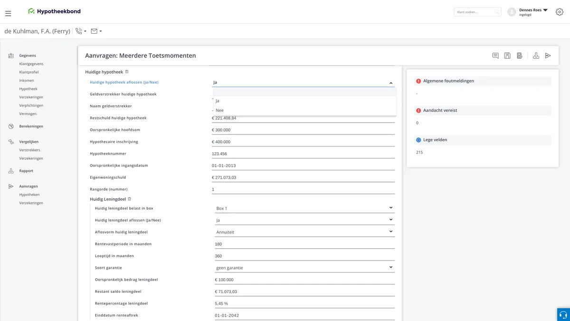Click the Lege velden heading
Image resolution: width=570 pixels, height=321 pixels.
tap(435, 140)
